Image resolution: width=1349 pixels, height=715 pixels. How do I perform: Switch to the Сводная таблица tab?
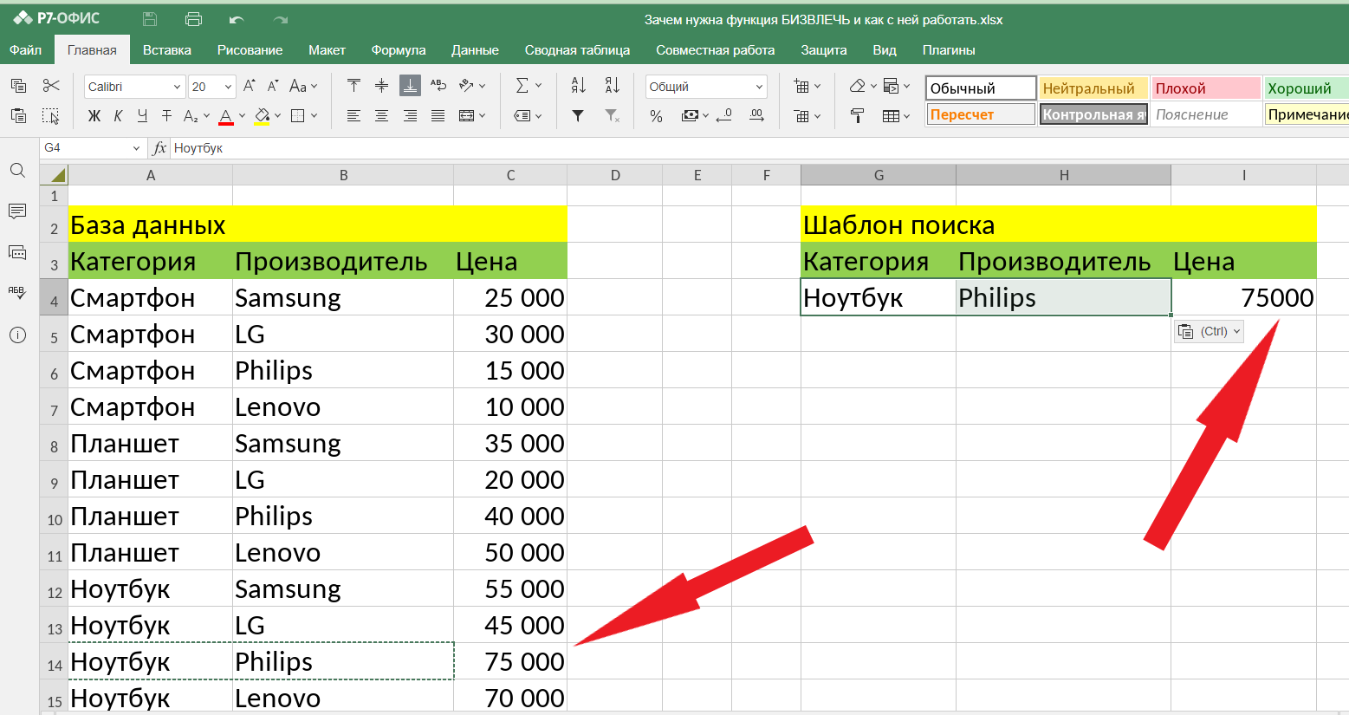point(577,50)
